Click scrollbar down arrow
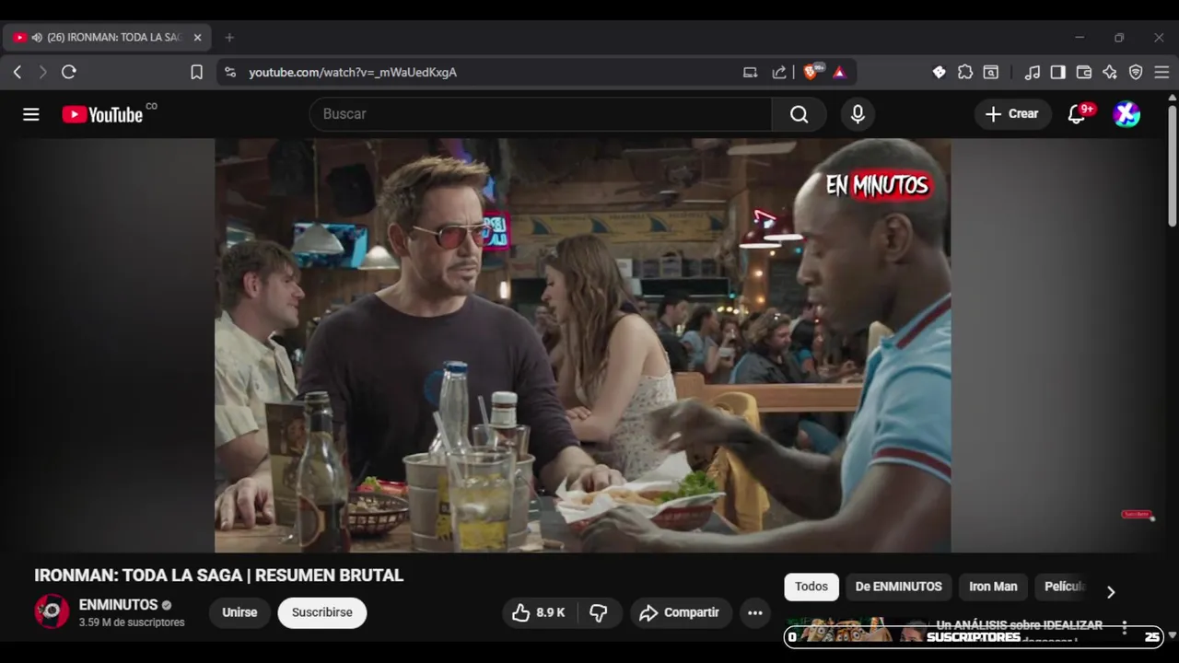 [1172, 635]
